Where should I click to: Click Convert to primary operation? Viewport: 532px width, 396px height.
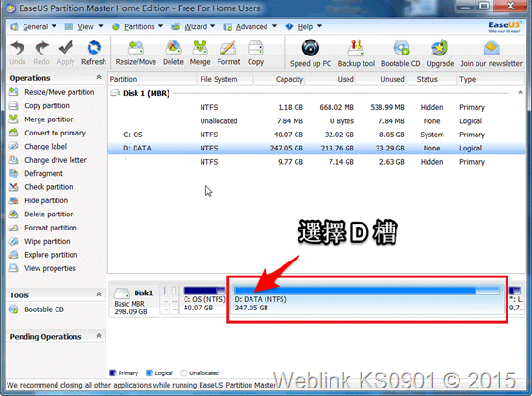pyautogui.click(x=55, y=133)
